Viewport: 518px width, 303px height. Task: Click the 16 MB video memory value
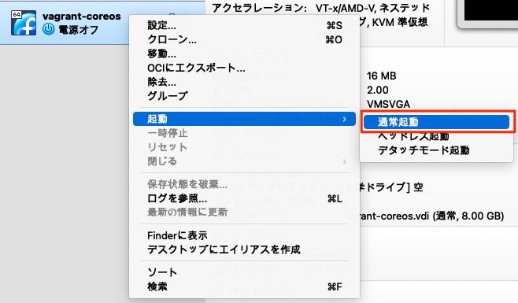381,76
